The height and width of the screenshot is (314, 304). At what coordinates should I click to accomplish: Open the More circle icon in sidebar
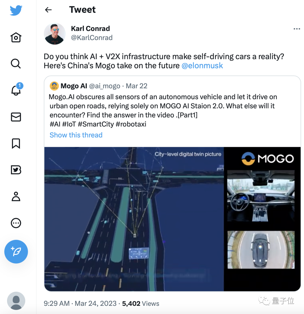[16, 223]
